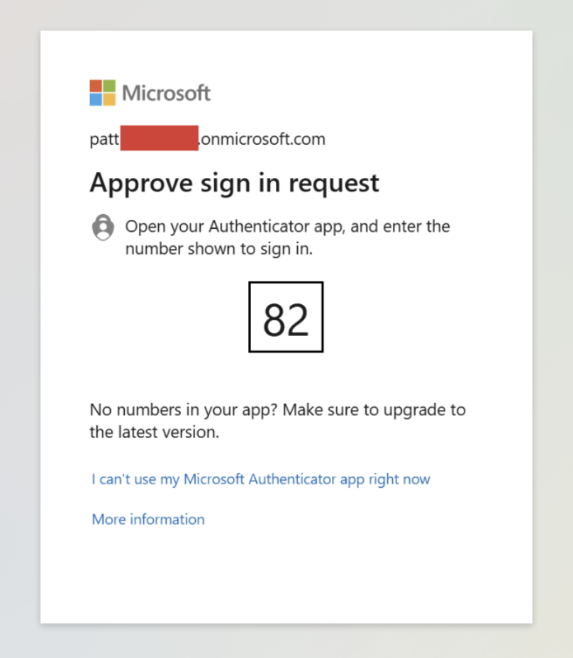Click the yellow square of Microsoft logo
Image resolution: width=573 pixels, height=658 pixels.
pos(109,99)
